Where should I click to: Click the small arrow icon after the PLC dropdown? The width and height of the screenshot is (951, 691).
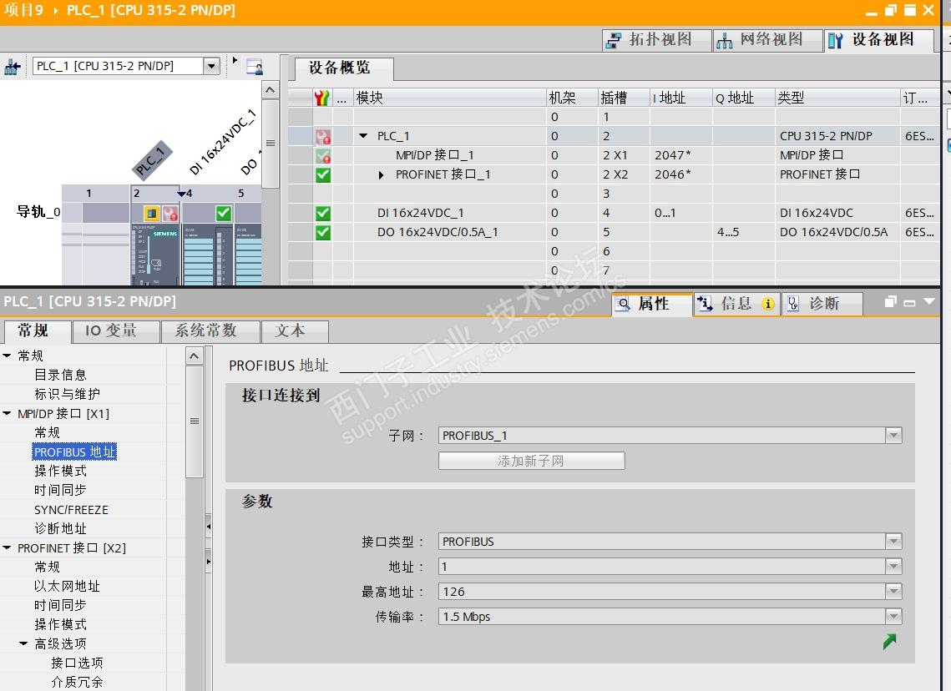click(x=235, y=60)
